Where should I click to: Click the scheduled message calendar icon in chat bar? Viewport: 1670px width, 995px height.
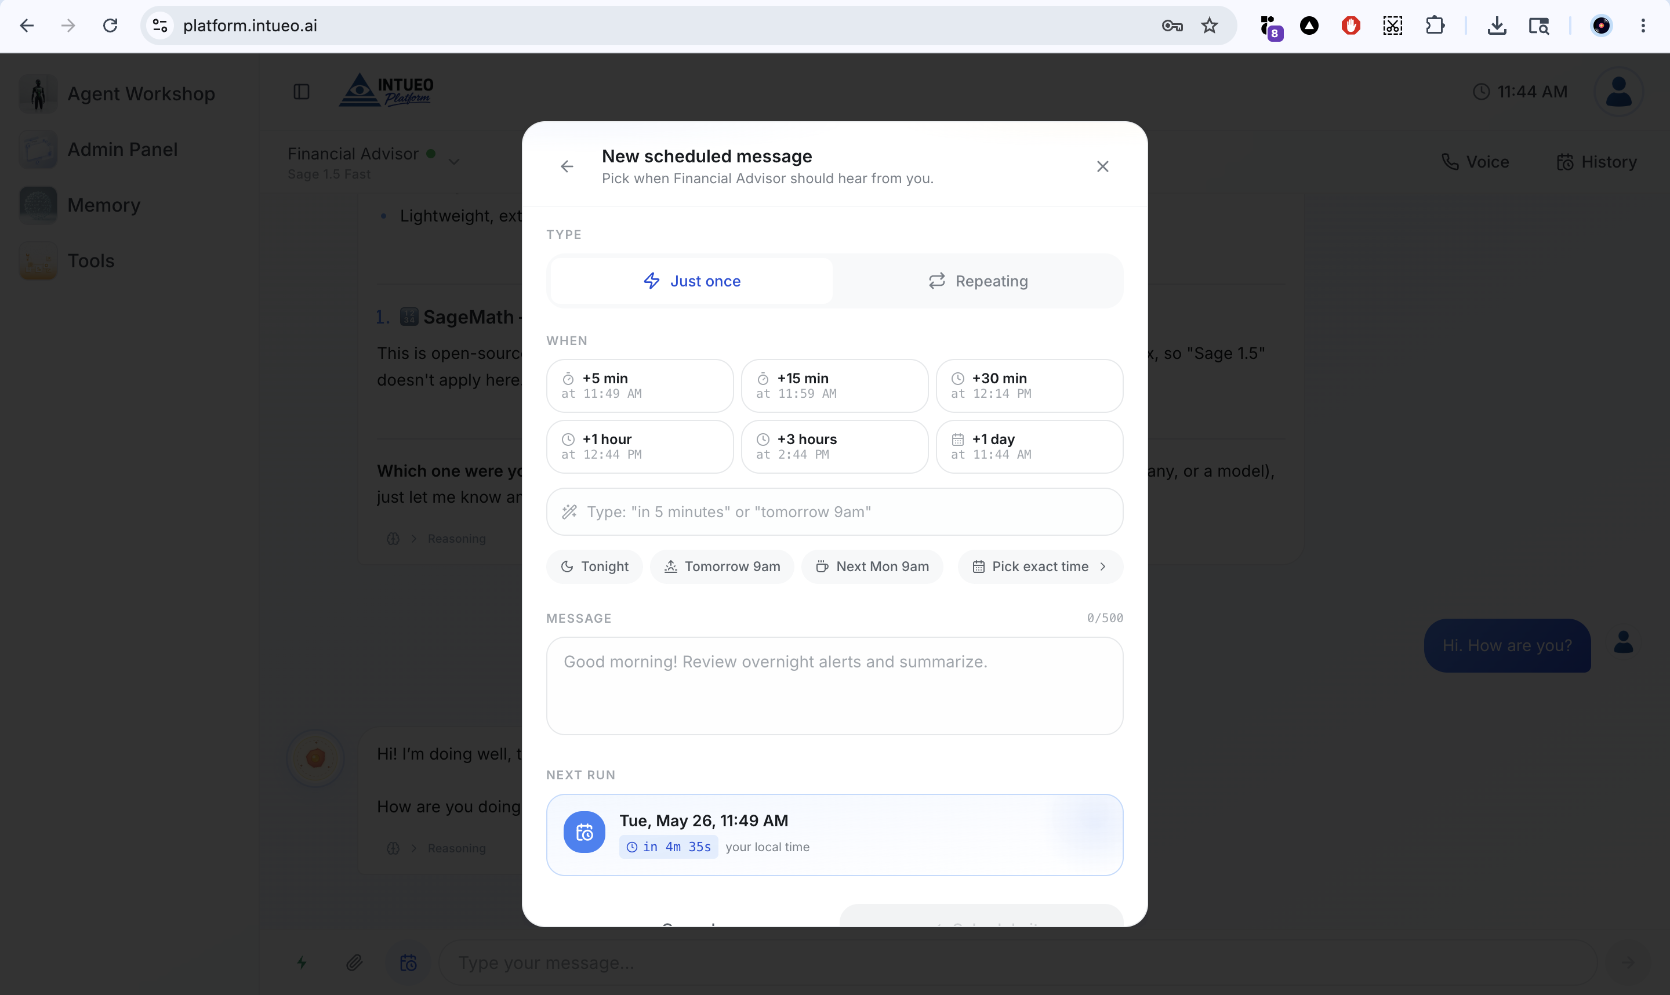pos(408,963)
